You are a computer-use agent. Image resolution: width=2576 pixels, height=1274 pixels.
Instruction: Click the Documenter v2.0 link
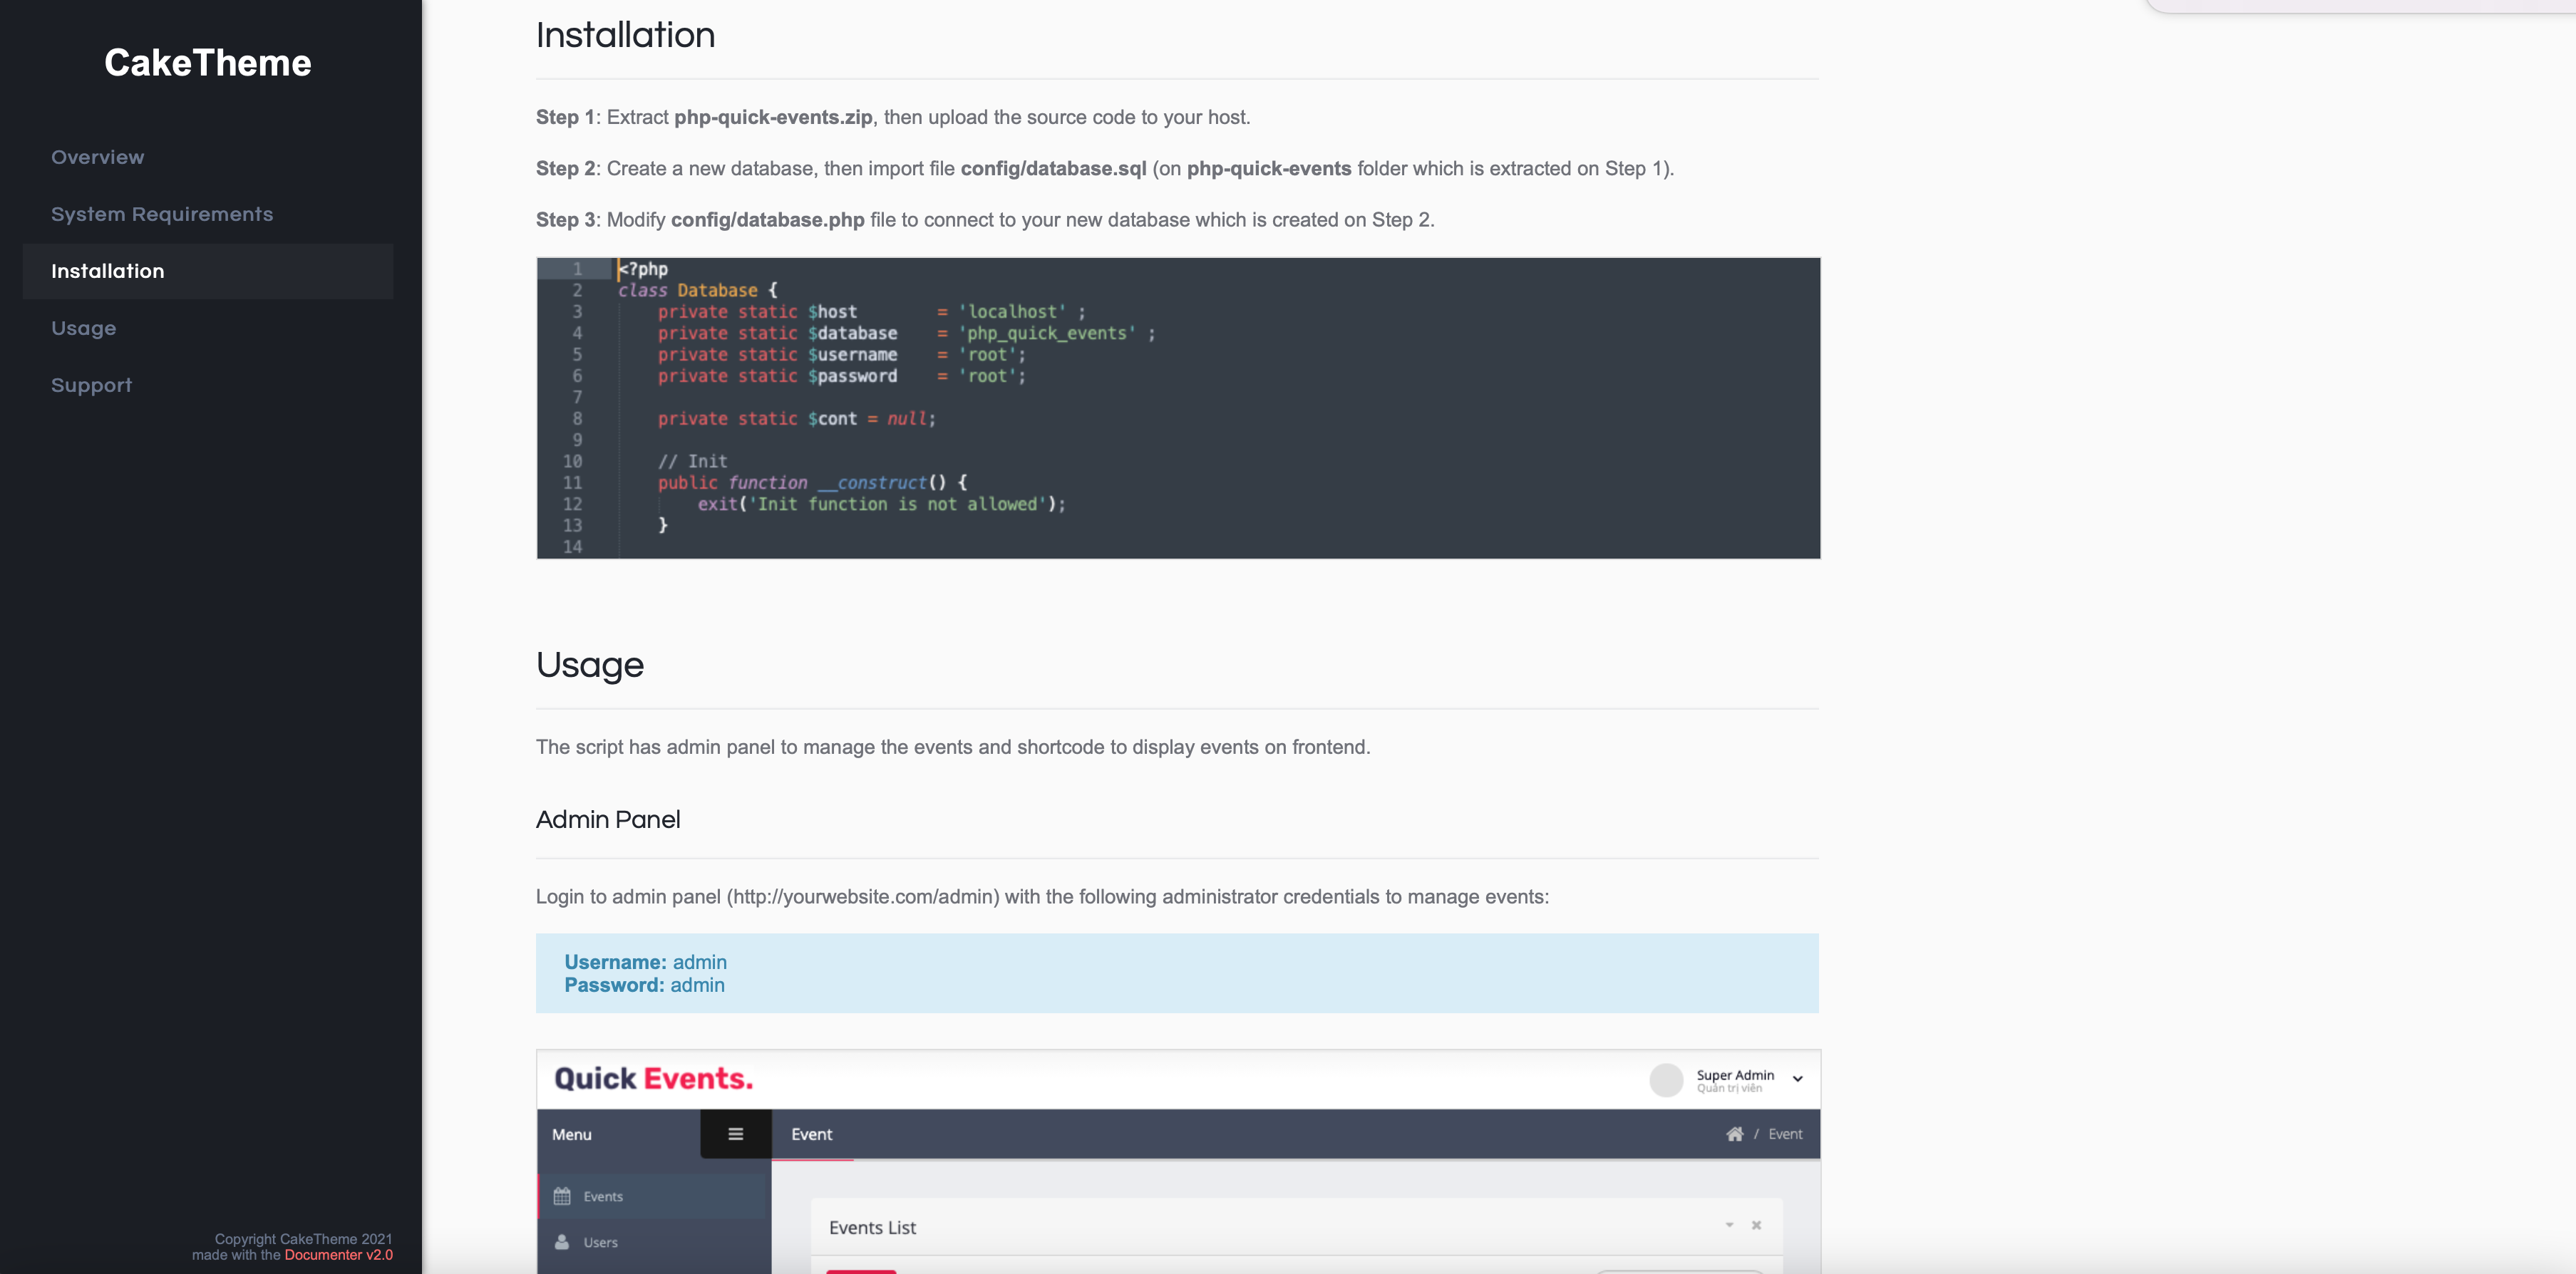[338, 1255]
